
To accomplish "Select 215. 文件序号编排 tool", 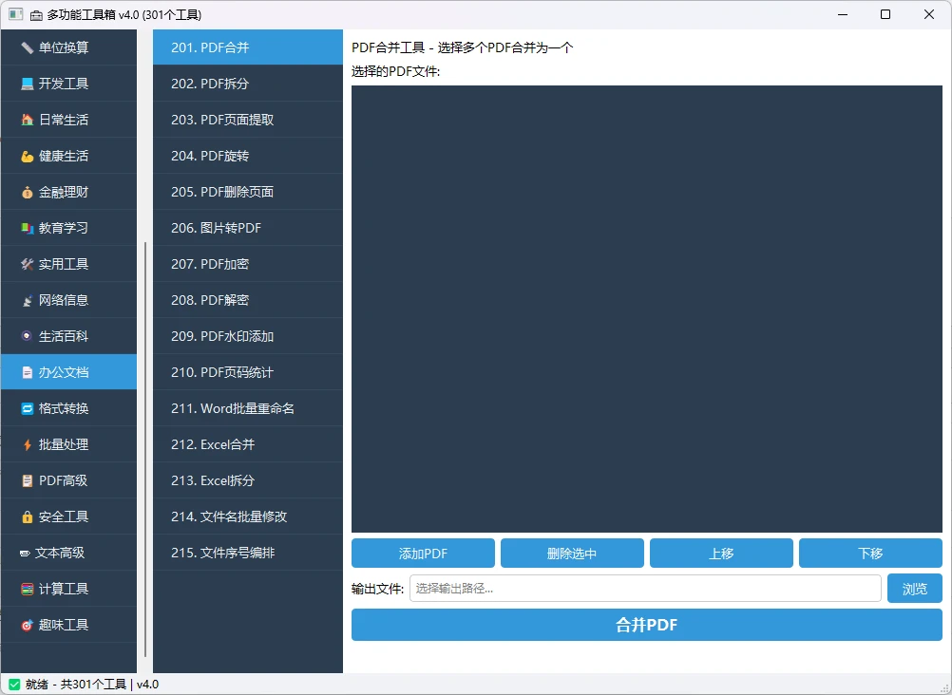I will (248, 553).
